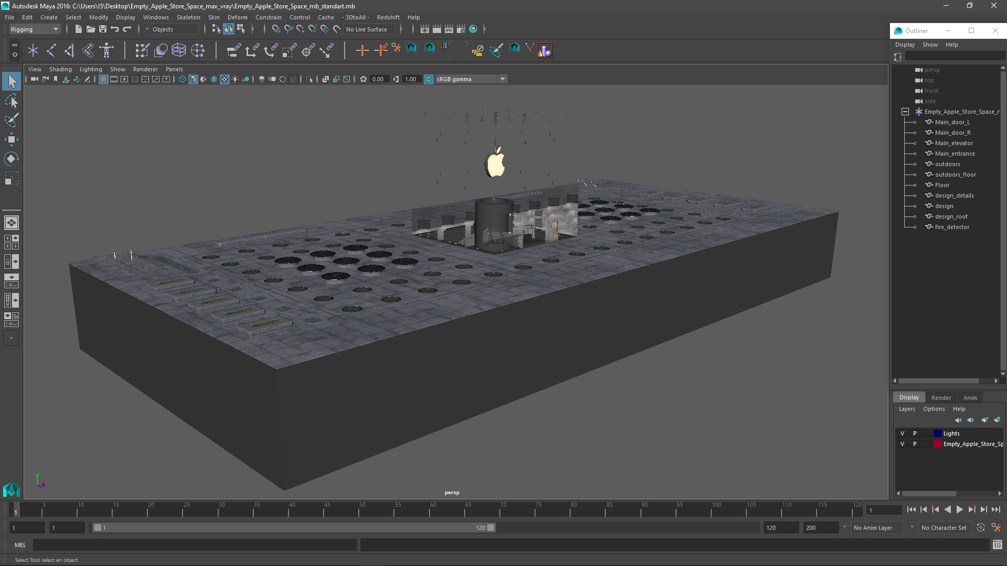Click the Redo arrow icon
This screenshot has width=1007, height=566.
tap(127, 29)
